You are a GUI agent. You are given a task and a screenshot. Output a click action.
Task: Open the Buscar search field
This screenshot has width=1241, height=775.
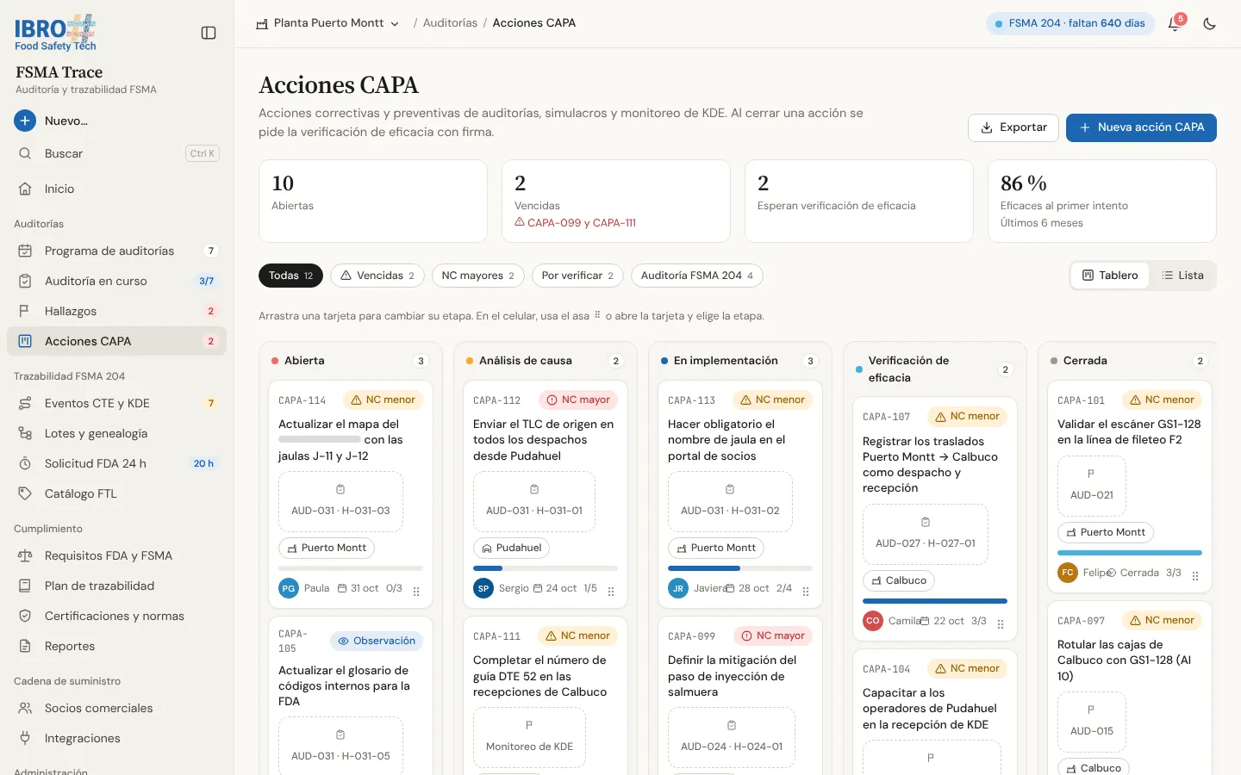(117, 153)
